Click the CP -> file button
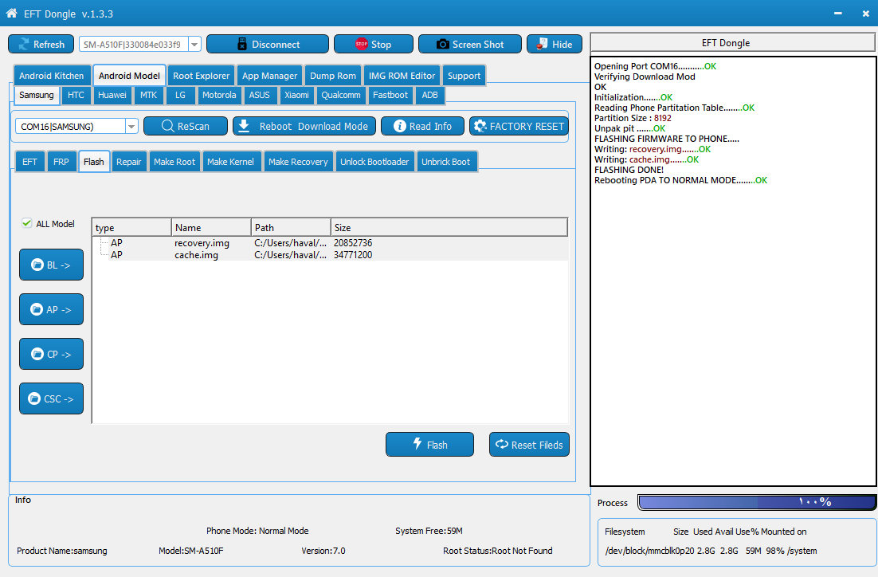The image size is (878, 577). tap(52, 354)
